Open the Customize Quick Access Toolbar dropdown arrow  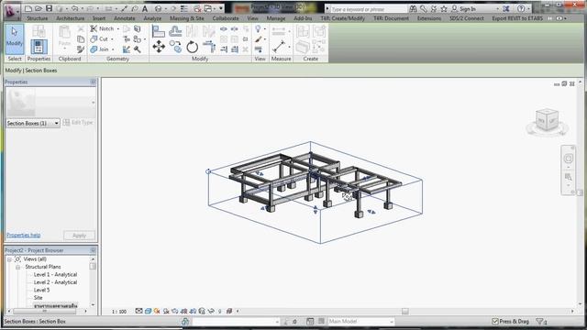click(x=221, y=8)
